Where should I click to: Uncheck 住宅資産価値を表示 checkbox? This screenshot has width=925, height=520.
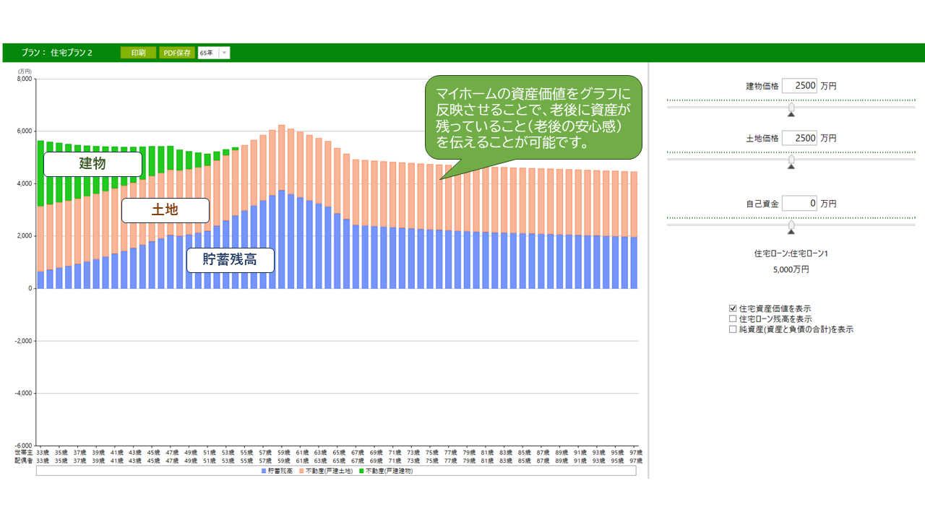733,308
